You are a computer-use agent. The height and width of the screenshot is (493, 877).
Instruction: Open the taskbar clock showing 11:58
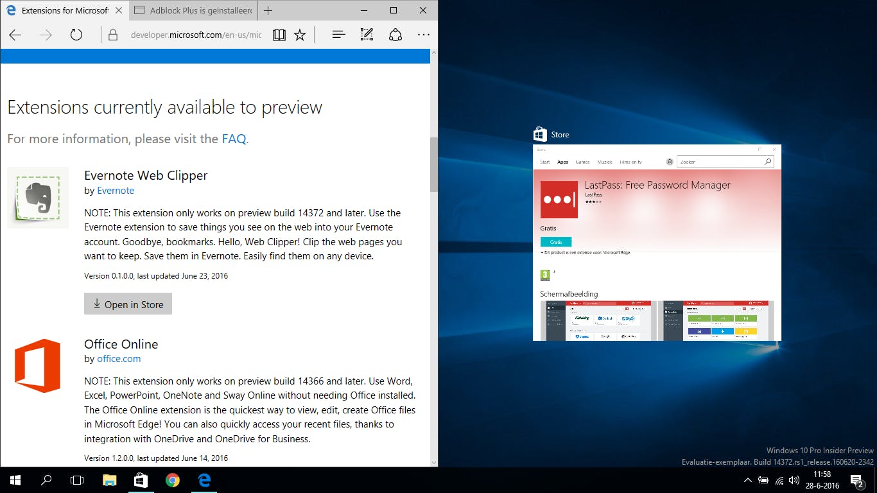click(822, 480)
